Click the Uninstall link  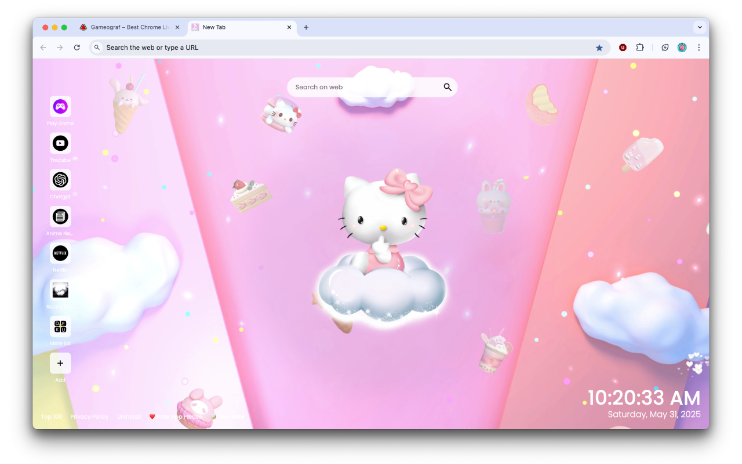pos(129,416)
